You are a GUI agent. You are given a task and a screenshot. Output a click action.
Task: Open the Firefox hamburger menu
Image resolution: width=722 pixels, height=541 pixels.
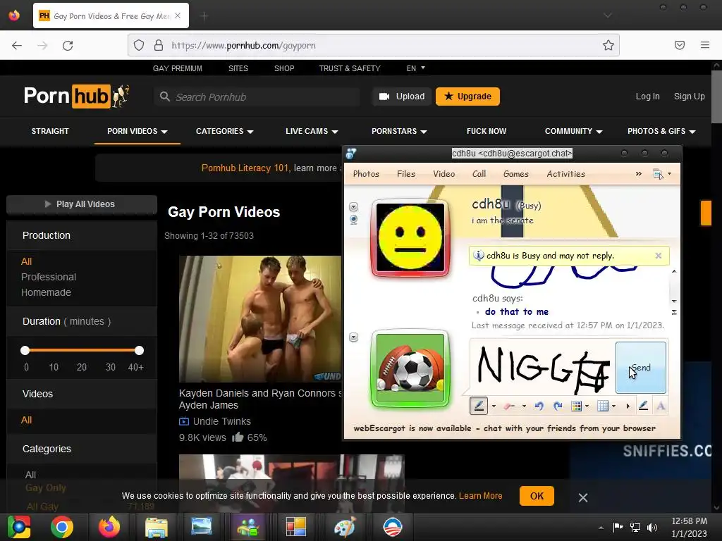(705, 45)
